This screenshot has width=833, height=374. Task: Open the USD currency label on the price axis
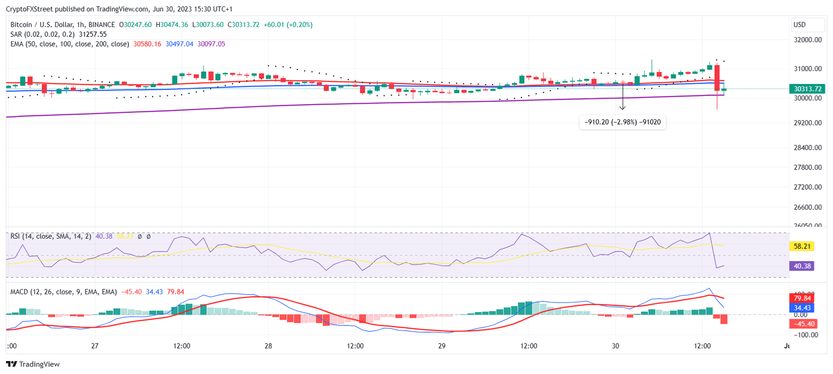pos(808,24)
